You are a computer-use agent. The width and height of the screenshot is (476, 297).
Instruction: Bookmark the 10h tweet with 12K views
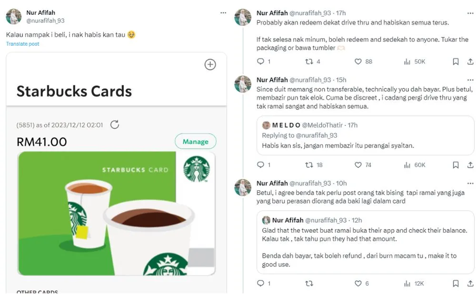[456, 283]
